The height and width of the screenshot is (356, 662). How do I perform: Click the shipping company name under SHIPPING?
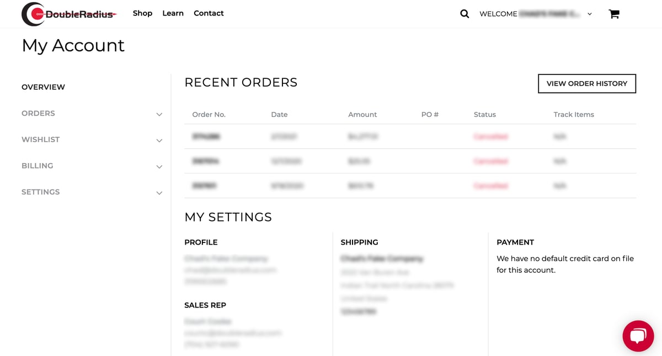pyautogui.click(x=381, y=258)
